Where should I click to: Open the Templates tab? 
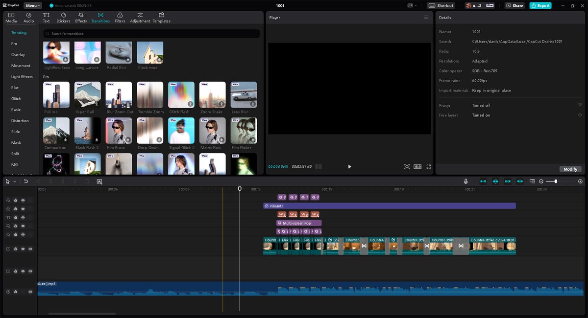point(162,18)
